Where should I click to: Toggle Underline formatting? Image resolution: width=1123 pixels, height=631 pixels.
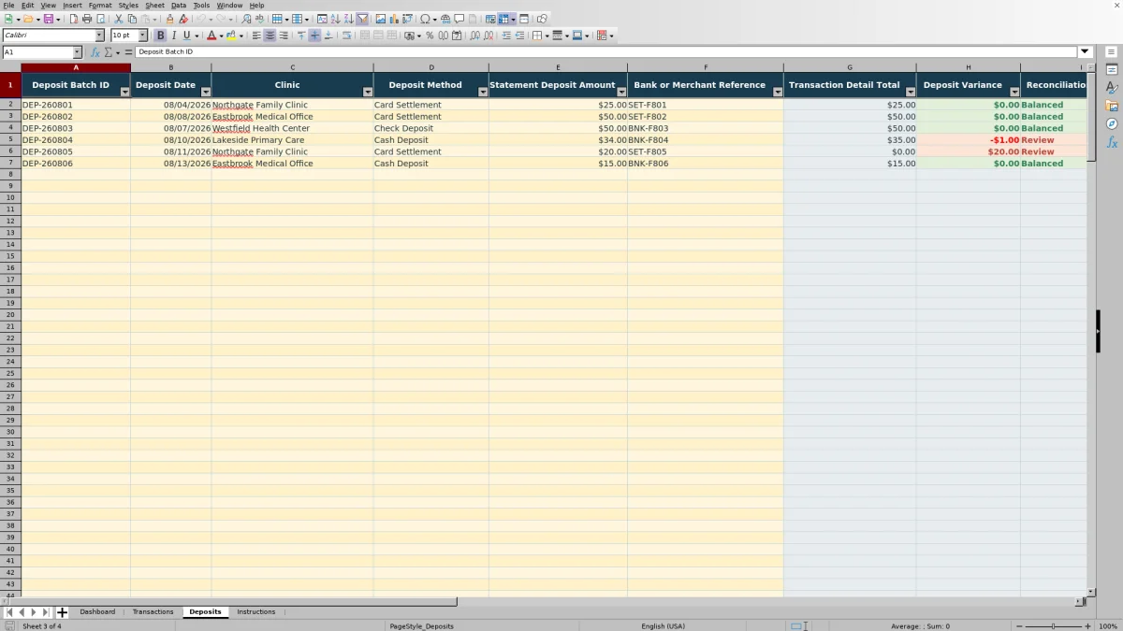[x=186, y=36]
